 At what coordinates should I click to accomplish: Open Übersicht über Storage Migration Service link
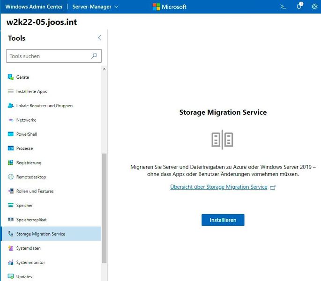[219, 187]
